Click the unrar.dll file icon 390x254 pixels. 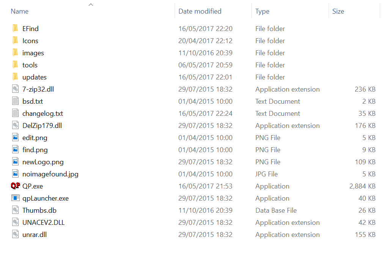15,234
